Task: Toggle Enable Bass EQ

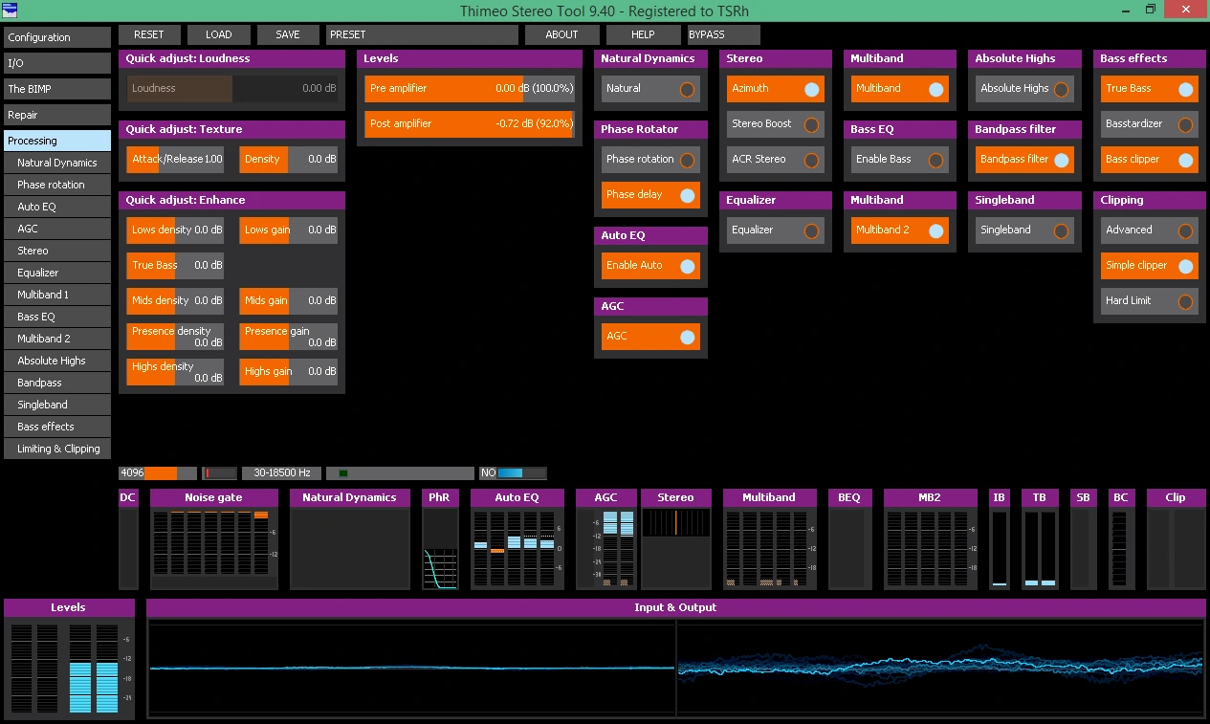Action: [x=899, y=159]
